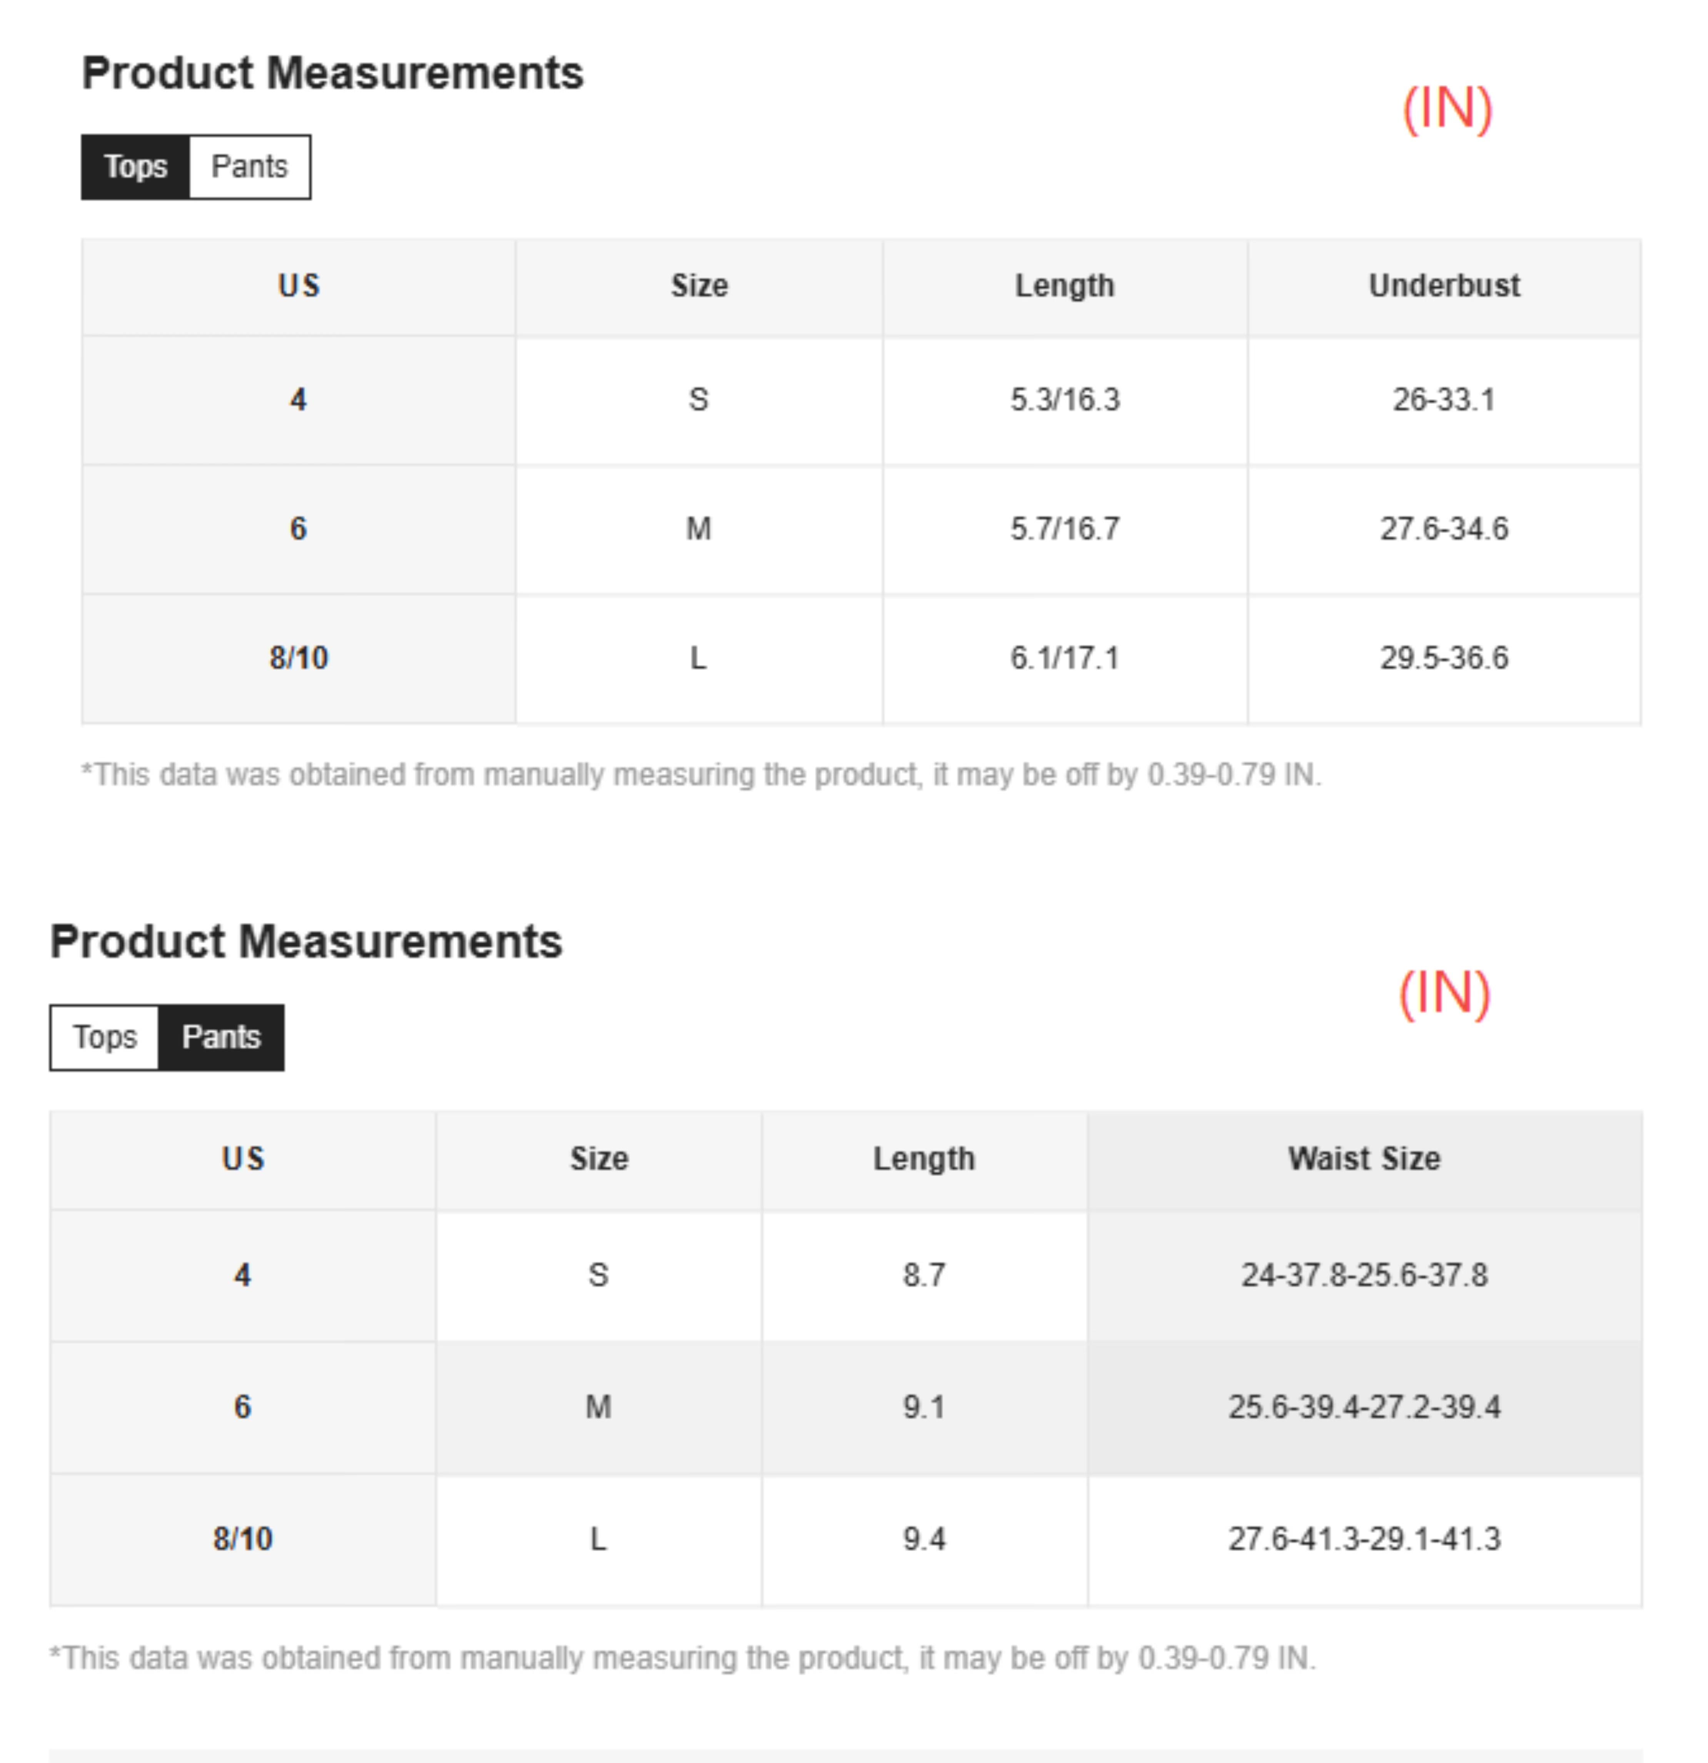Switch to Tops tab above the Waist Size table

coord(105,1037)
